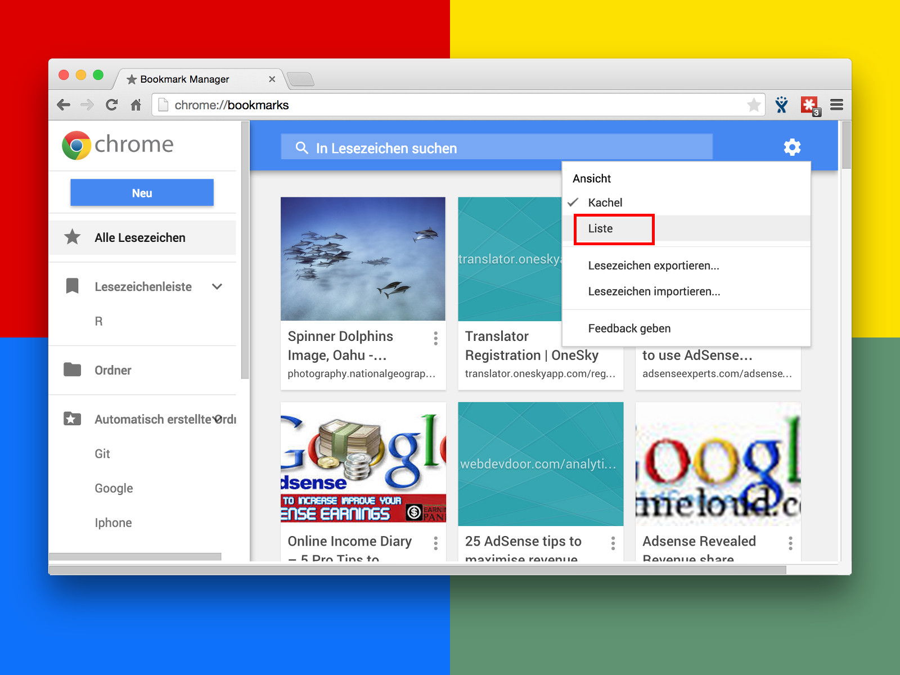Click the Lesezeichenleiste bookmark icon
Image resolution: width=900 pixels, height=675 pixels.
click(72, 286)
